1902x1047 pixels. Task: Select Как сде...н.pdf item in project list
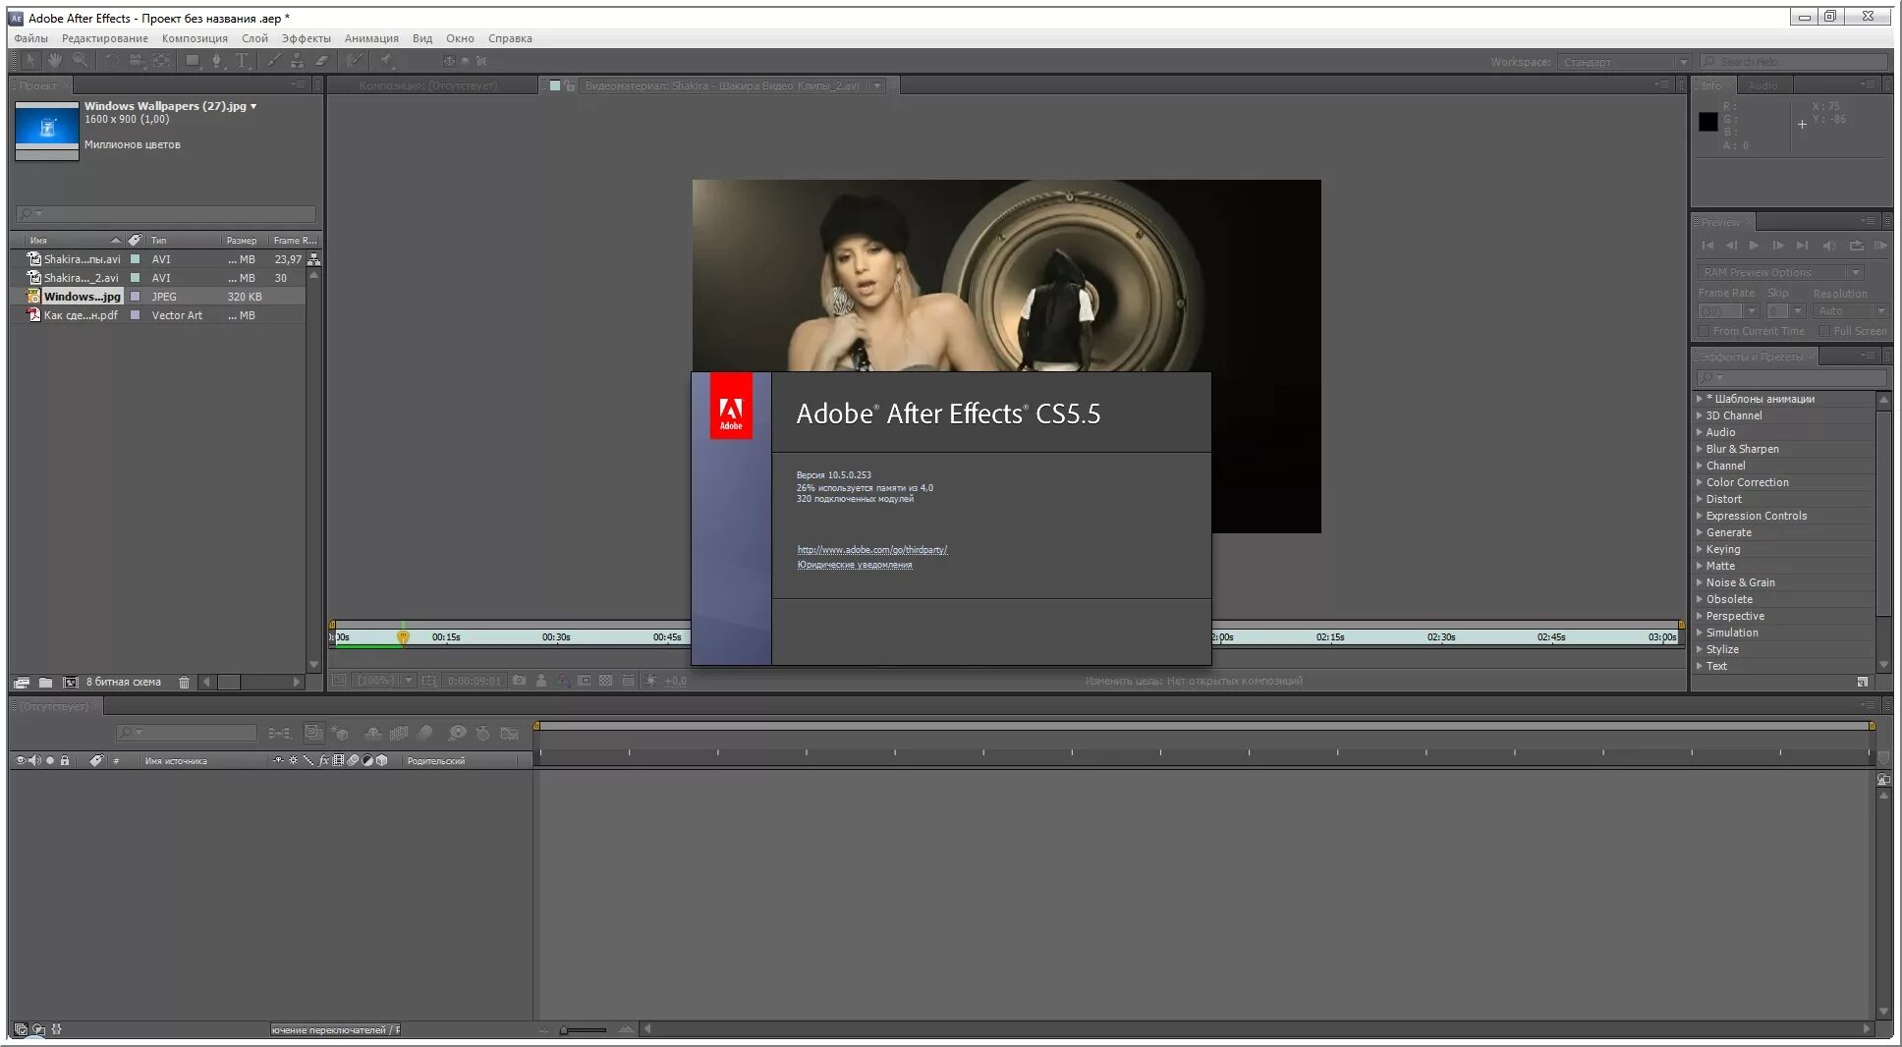pyautogui.click(x=81, y=315)
